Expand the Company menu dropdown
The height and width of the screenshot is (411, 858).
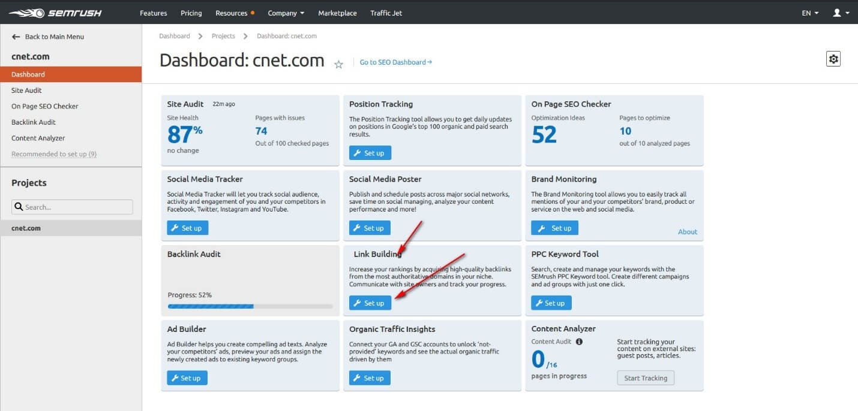tap(286, 13)
